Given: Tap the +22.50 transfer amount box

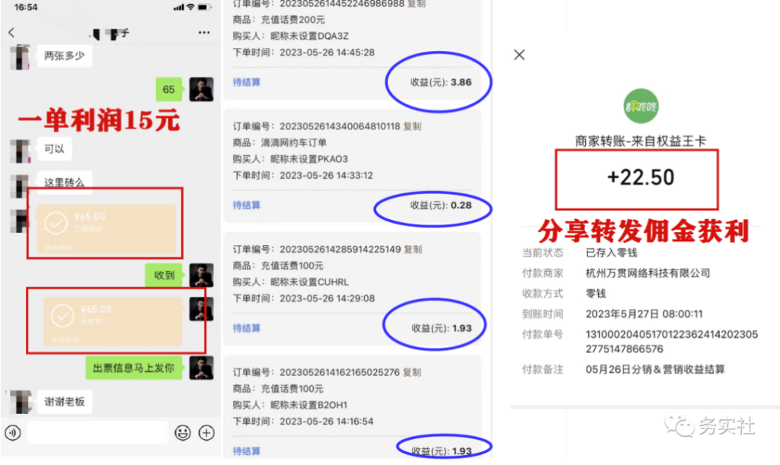Looking at the screenshot, I should click(637, 177).
